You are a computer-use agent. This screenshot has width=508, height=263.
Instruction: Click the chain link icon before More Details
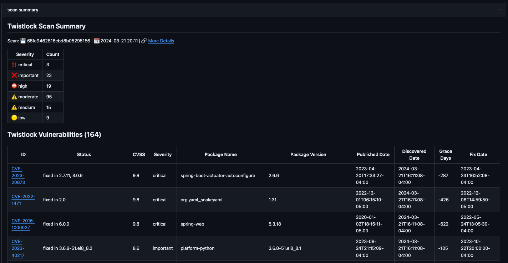pyautogui.click(x=144, y=41)
